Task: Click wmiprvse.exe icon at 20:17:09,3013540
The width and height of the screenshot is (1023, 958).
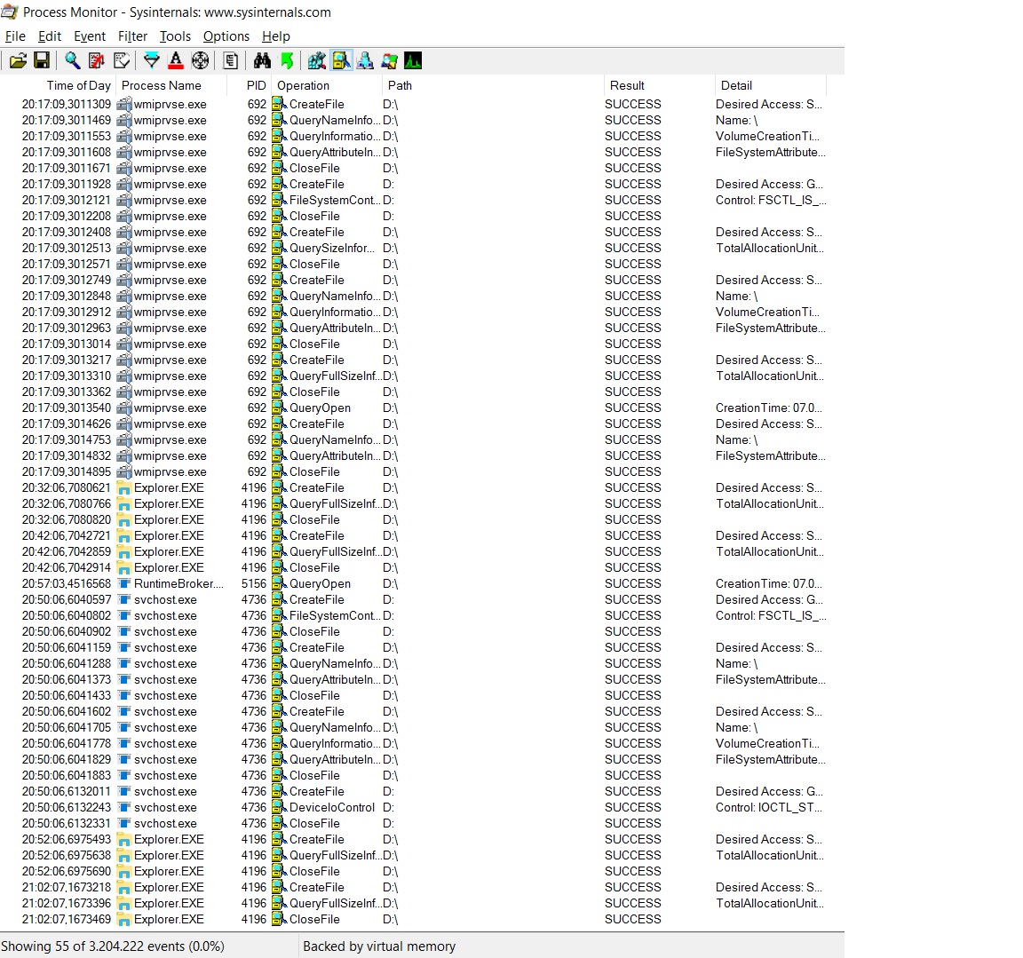Action: click(124, 408)
